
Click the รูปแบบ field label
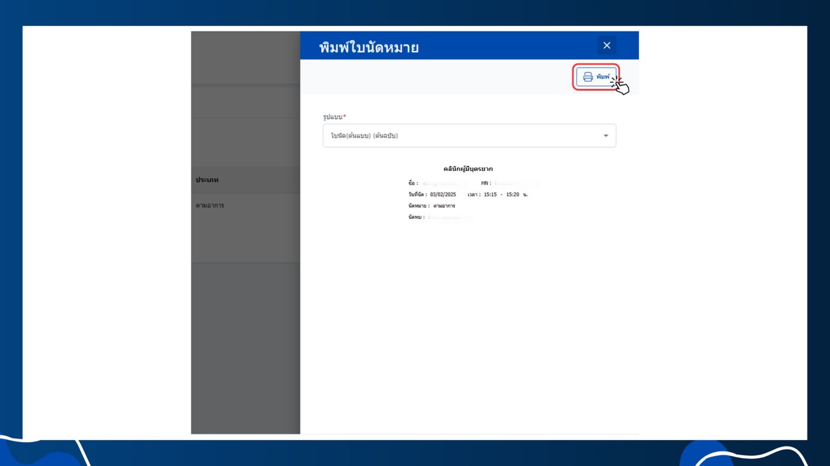334,117
